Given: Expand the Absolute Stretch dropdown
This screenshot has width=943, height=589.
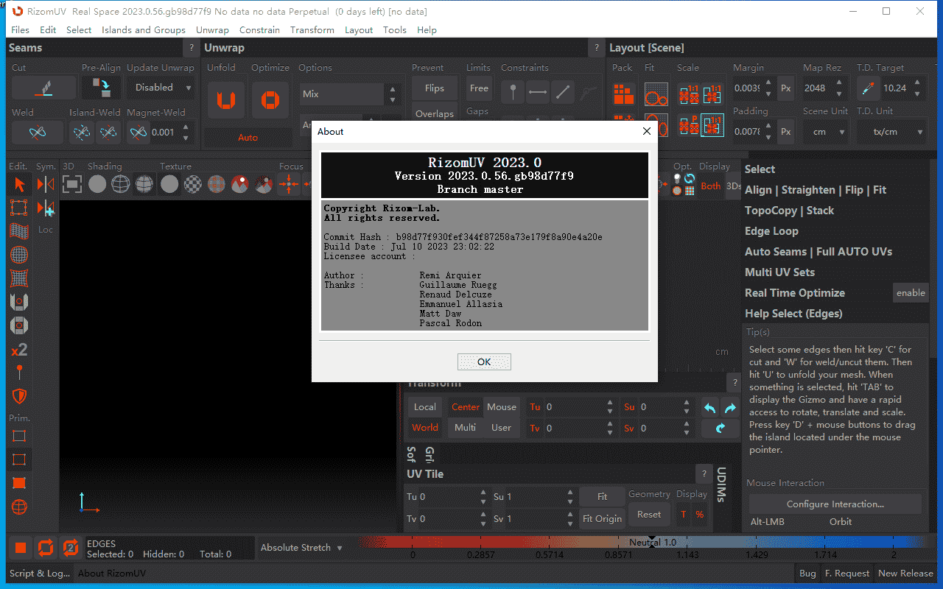Looking at the screenshot, I should pos(302,548).
